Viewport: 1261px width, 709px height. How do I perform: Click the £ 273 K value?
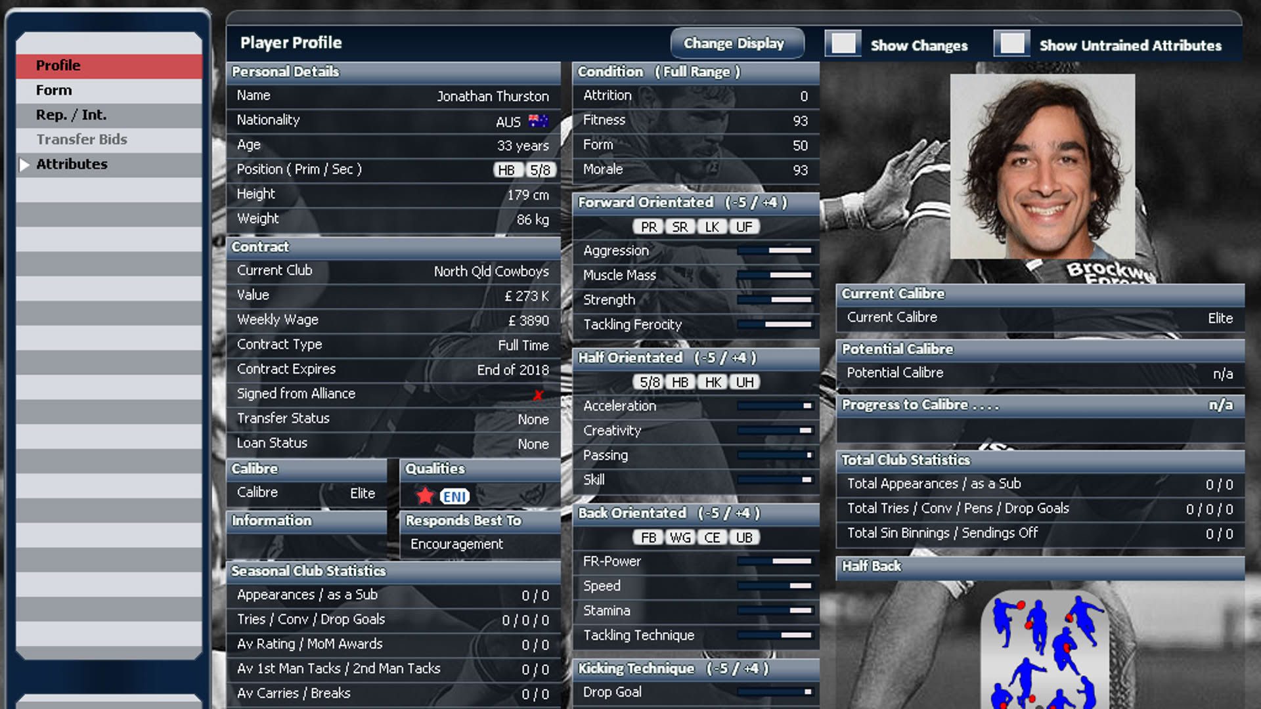[527, 296]
